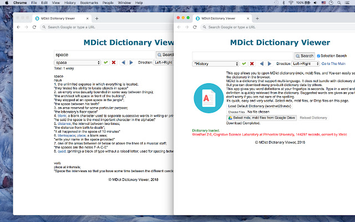The height and width of the screenshot is (222, 355).
Task: Click 'Download Completed.' status text
Action: pos(243,123)
